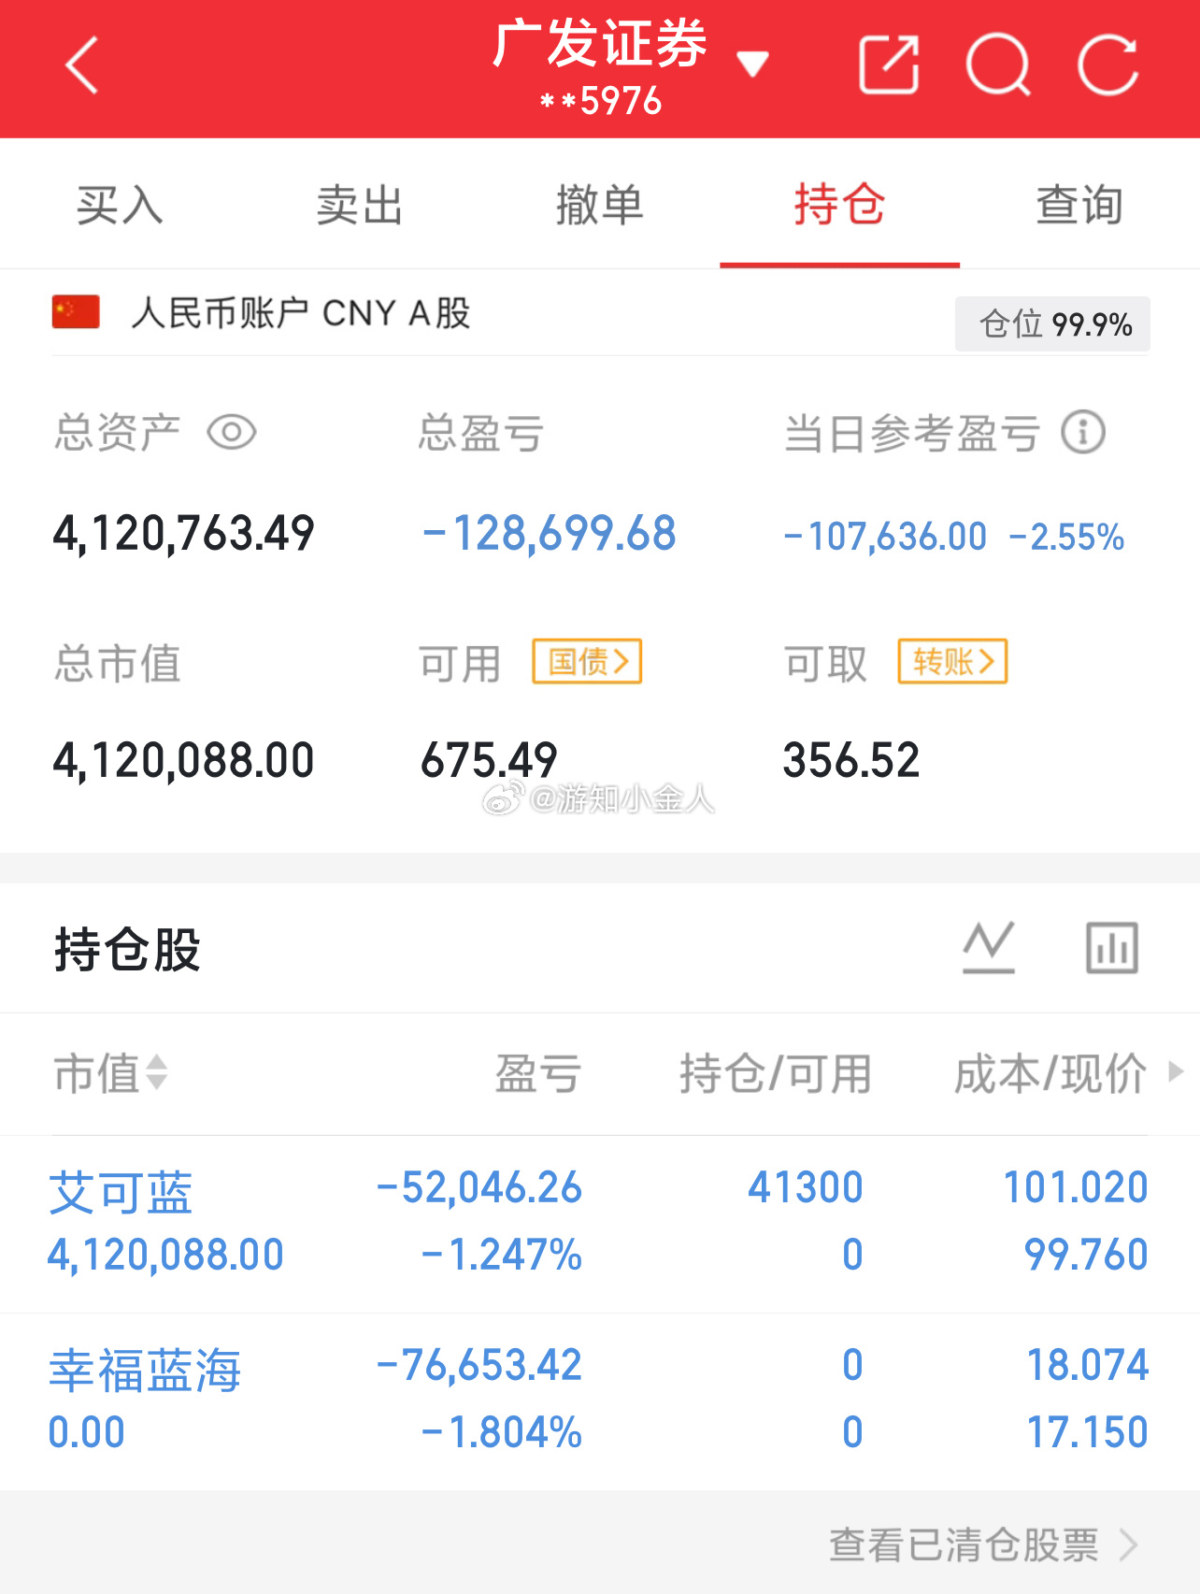Open the 撤单 tab
The width and height of the screenshot is (1200, 1594).
click(600, 205)
